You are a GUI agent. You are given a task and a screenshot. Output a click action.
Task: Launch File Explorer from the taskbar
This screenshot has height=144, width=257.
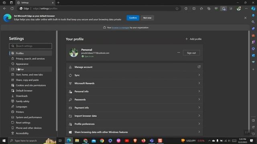pyautogui.click(x=77, y=140)
